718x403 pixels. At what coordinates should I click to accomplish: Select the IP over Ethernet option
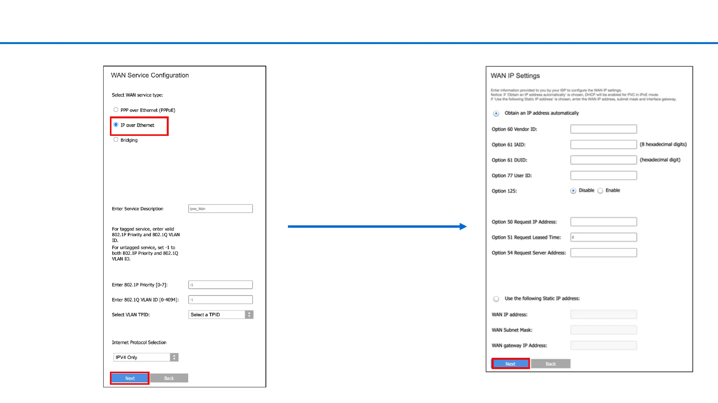tap(116, 125)
